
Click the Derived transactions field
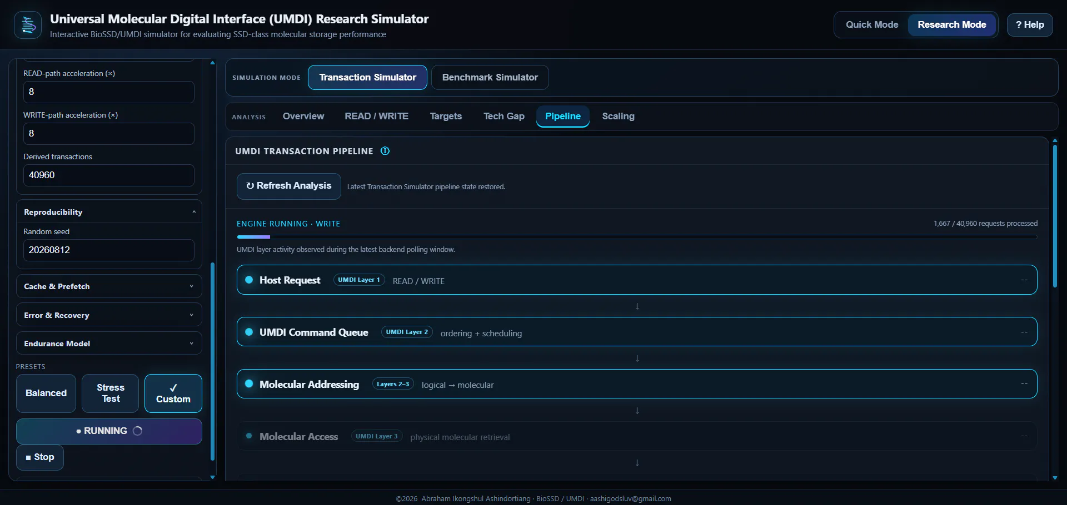coord(109,175)
